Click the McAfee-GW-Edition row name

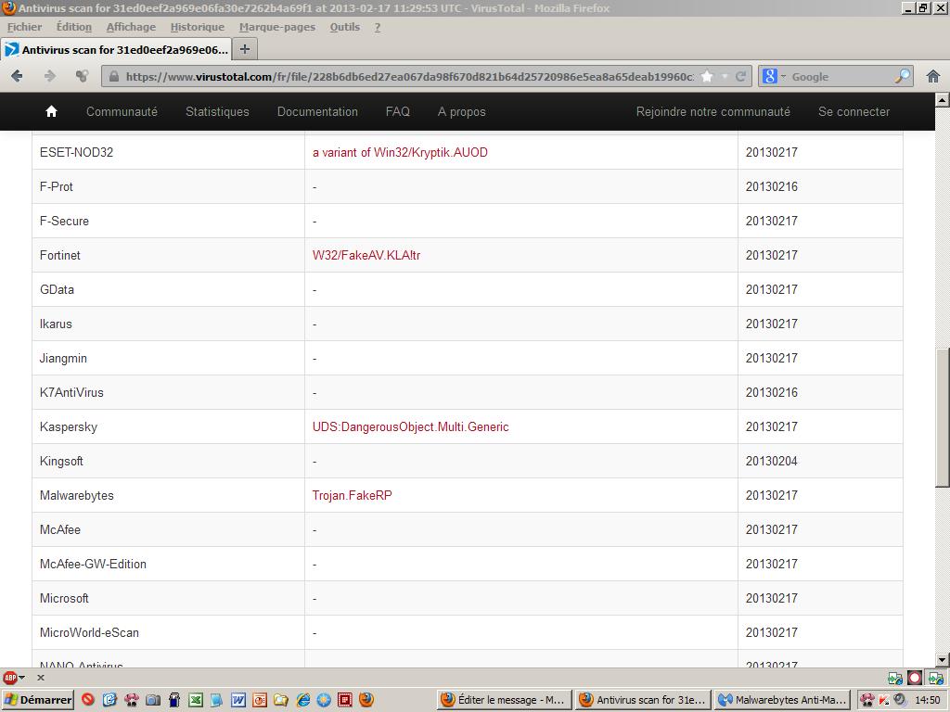click(x=93, y=564)
